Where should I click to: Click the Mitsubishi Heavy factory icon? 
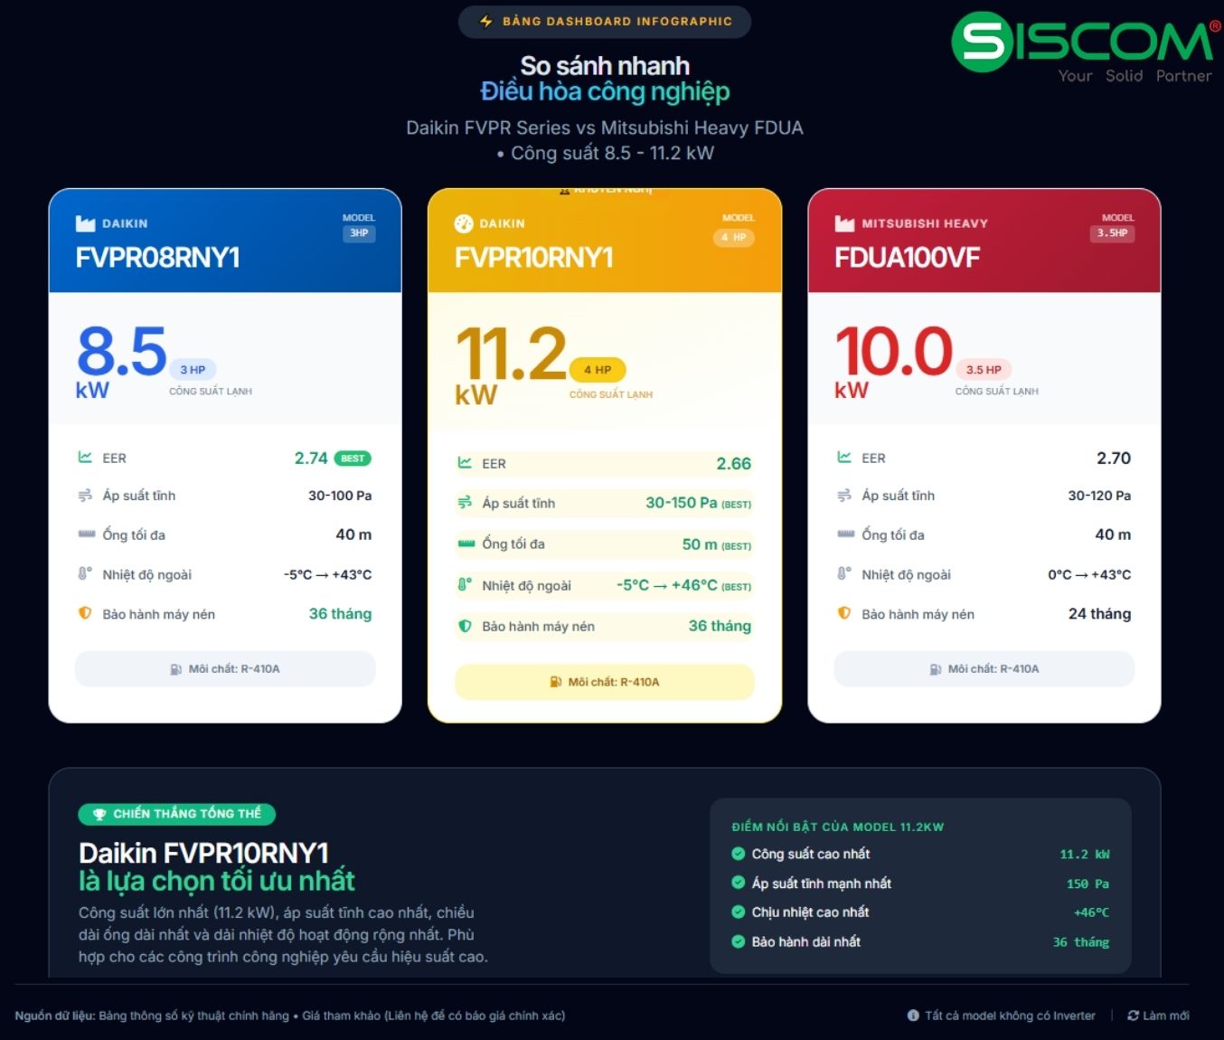(x=844, y=223)
